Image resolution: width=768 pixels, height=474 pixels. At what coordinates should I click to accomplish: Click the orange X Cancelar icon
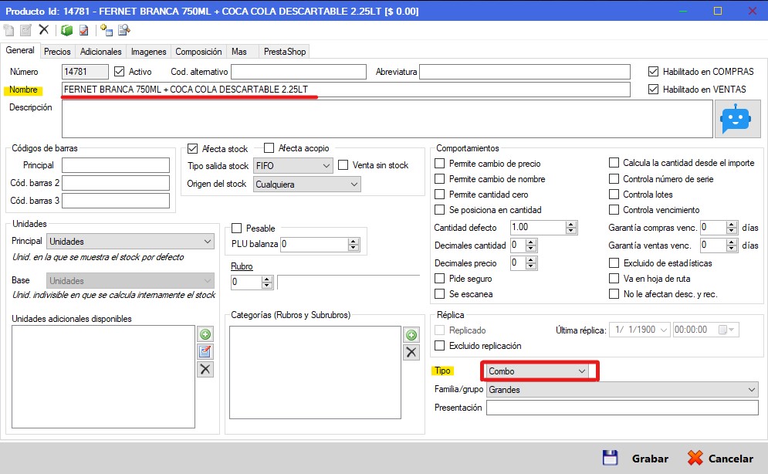(x=695, y=458)
